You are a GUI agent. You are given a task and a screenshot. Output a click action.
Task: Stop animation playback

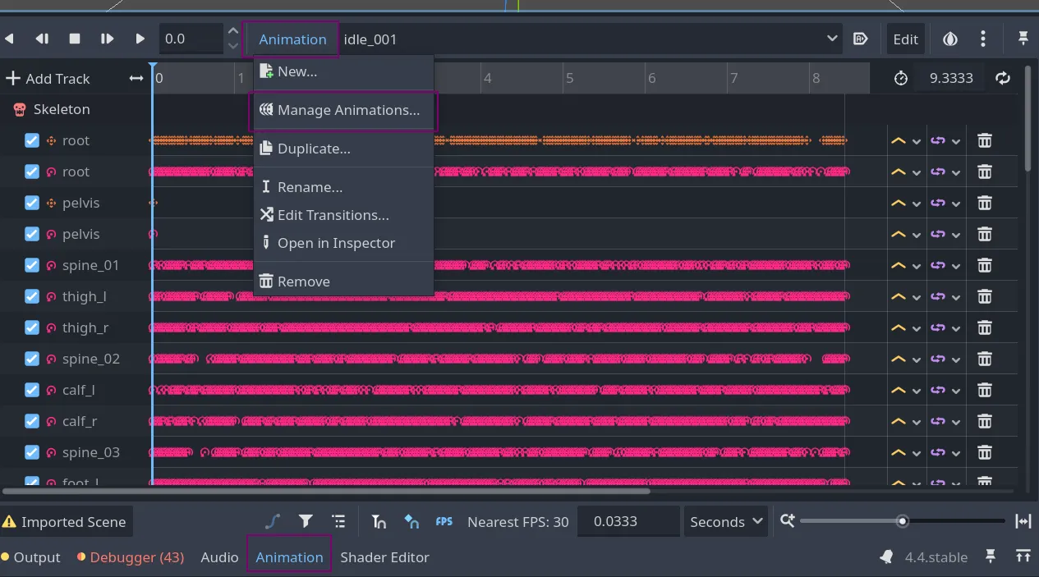coord(75,39)
